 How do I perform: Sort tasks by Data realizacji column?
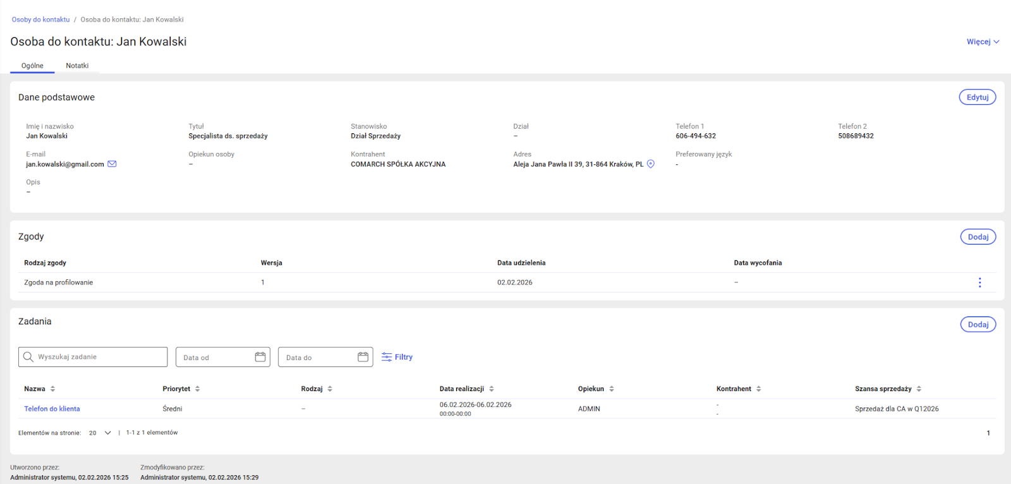click(x=491, y=389)
